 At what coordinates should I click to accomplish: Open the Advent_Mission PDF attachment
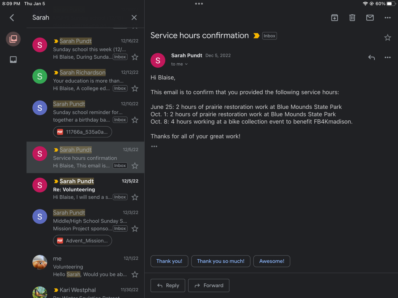(x=82, y=241)
